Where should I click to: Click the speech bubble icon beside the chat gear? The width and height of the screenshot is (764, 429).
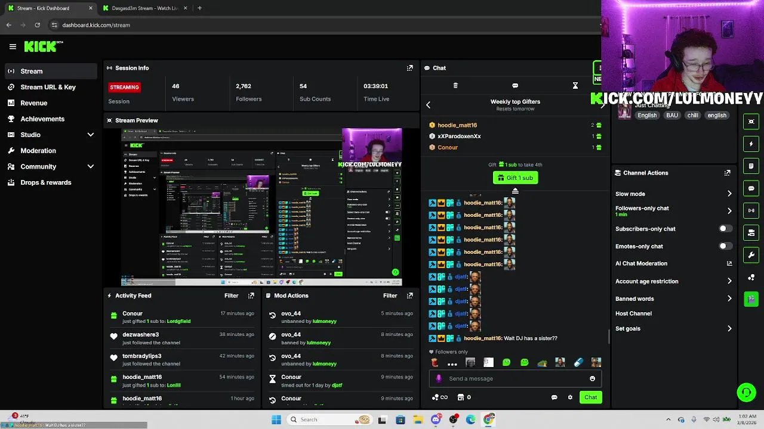(554, 397)
